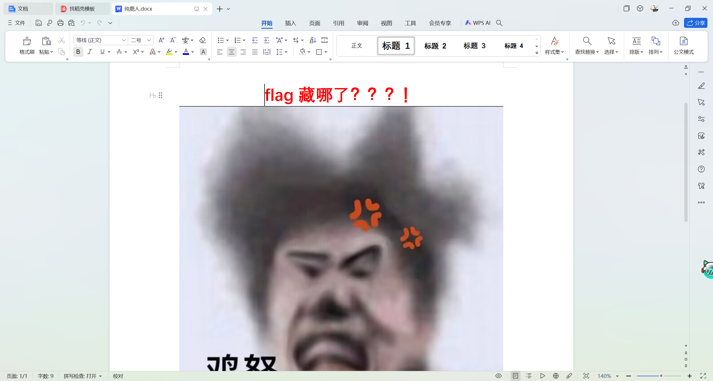The width and height of the screenshot is (713, 381).
Task: Open the help icon in right sidebar
Action: 701,169
